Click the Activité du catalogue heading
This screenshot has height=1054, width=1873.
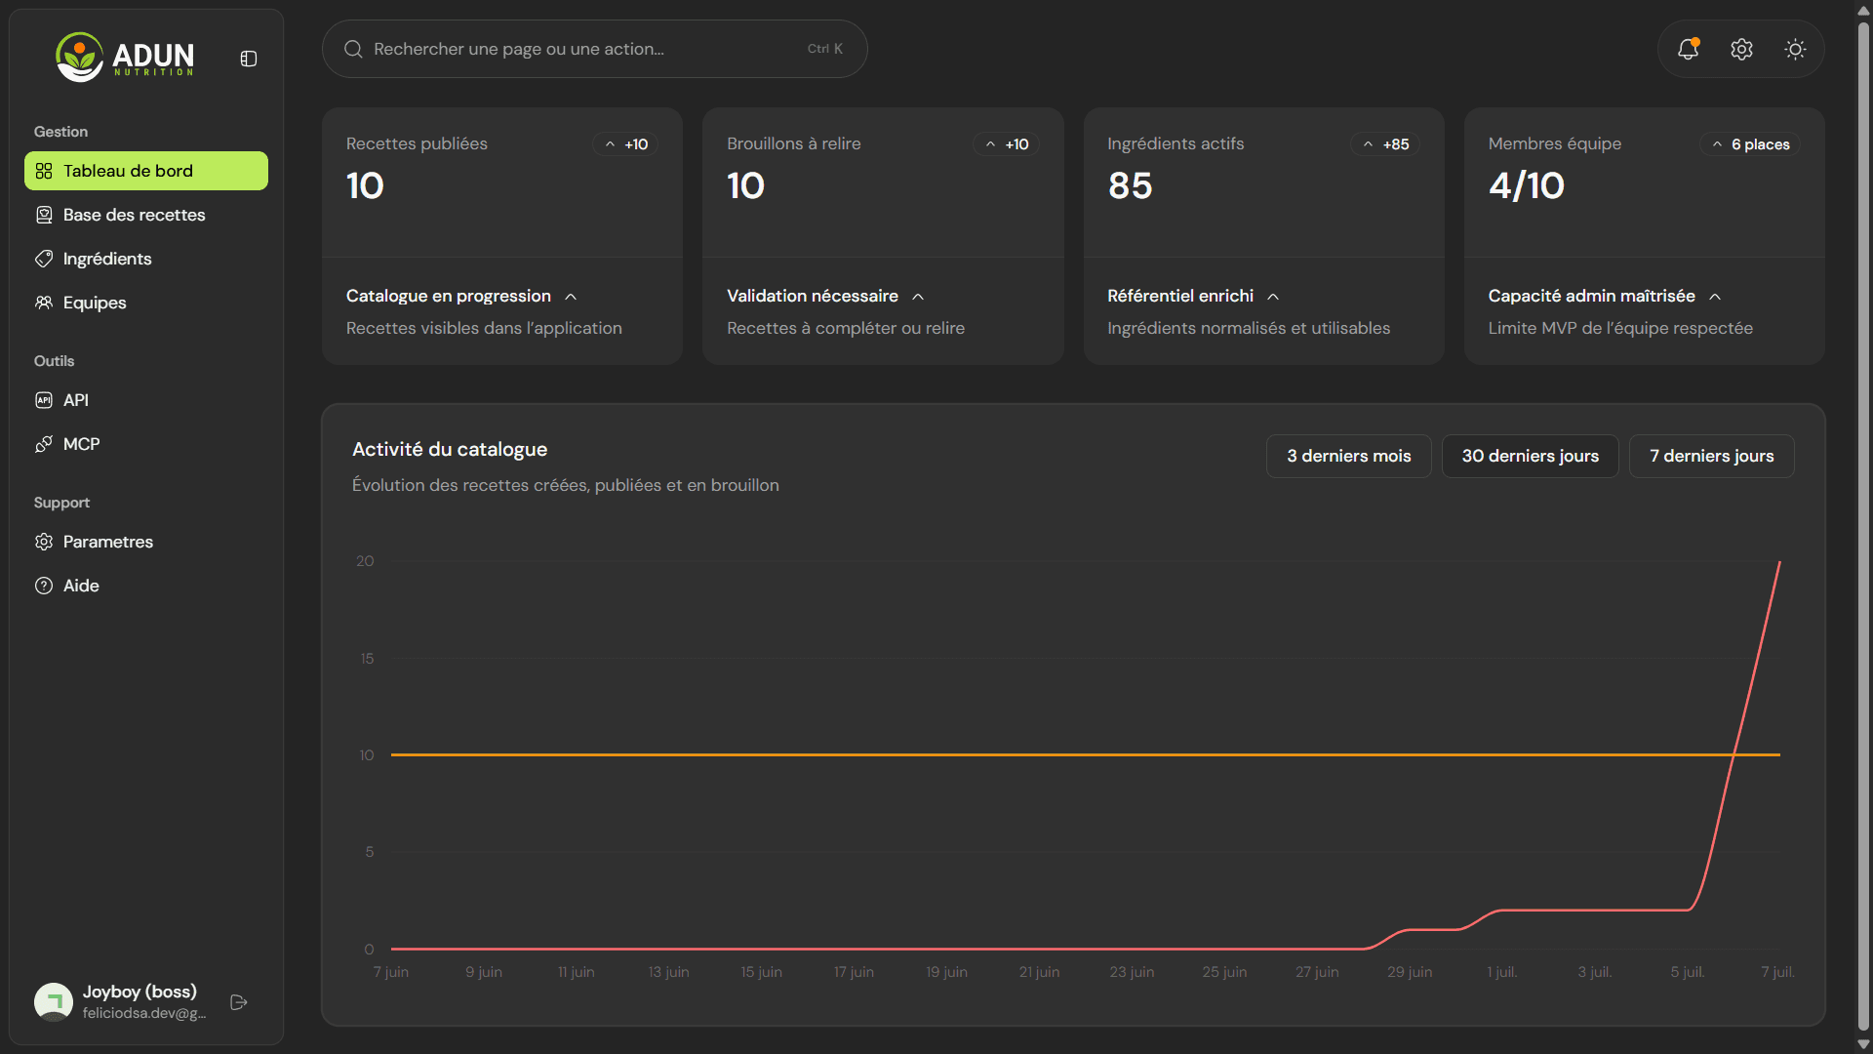(x=449, y=449)
